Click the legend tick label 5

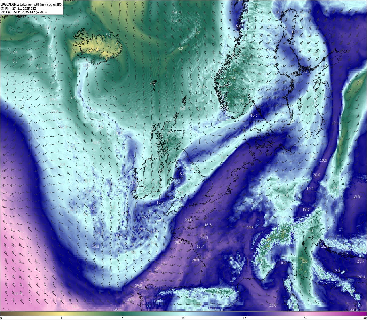click(122, 318)
